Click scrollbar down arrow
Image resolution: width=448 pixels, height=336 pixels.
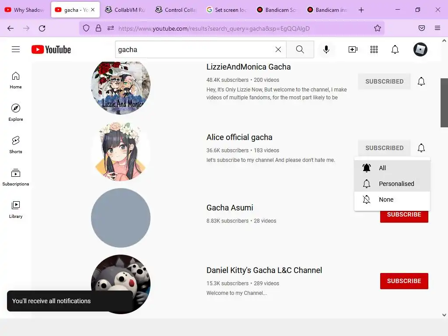click(x=444, y=315)
